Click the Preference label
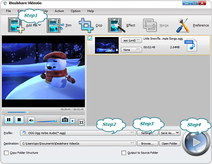212x164 pixels. (x=201, y=25)
